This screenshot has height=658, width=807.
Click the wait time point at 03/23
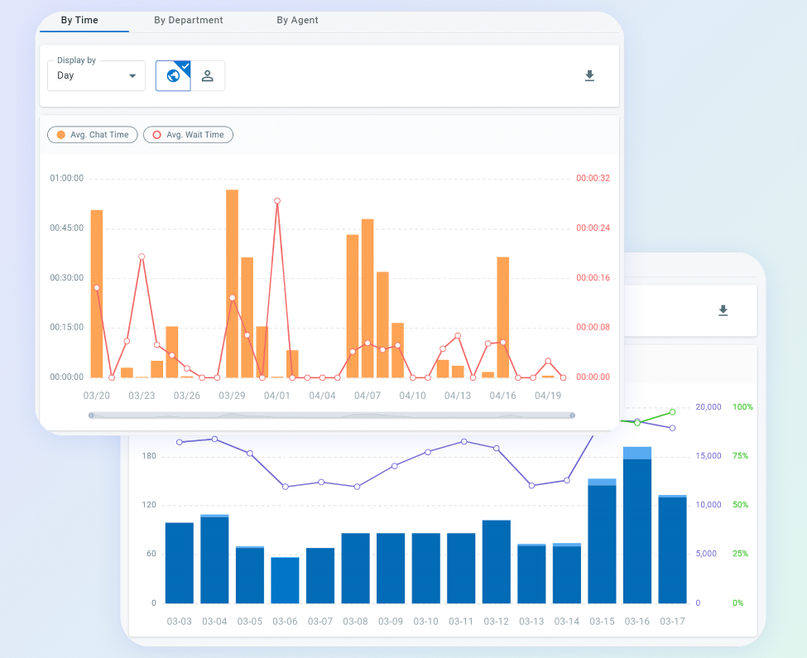[142, 257]
